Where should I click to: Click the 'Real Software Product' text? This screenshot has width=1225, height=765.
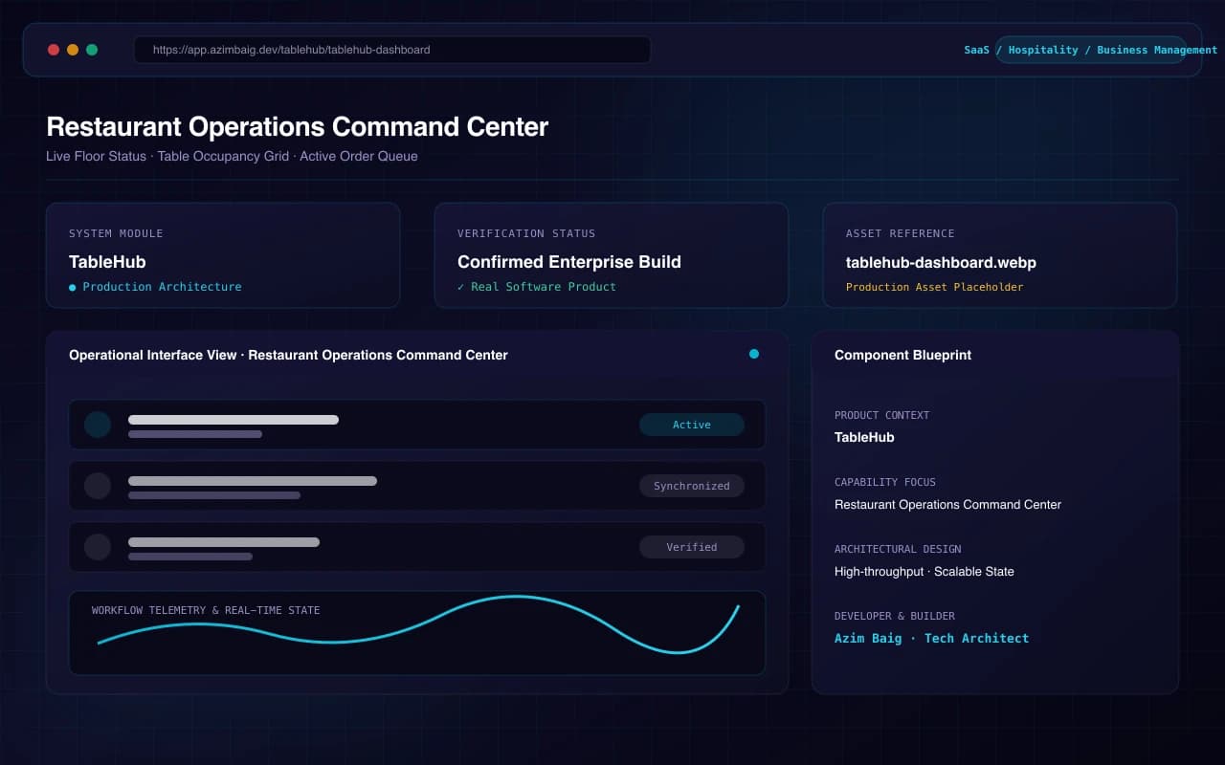(x=544, y=287)
